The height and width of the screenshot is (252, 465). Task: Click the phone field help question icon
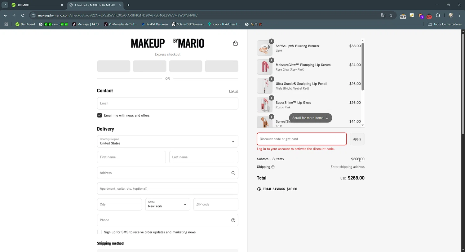pos(233,220)
